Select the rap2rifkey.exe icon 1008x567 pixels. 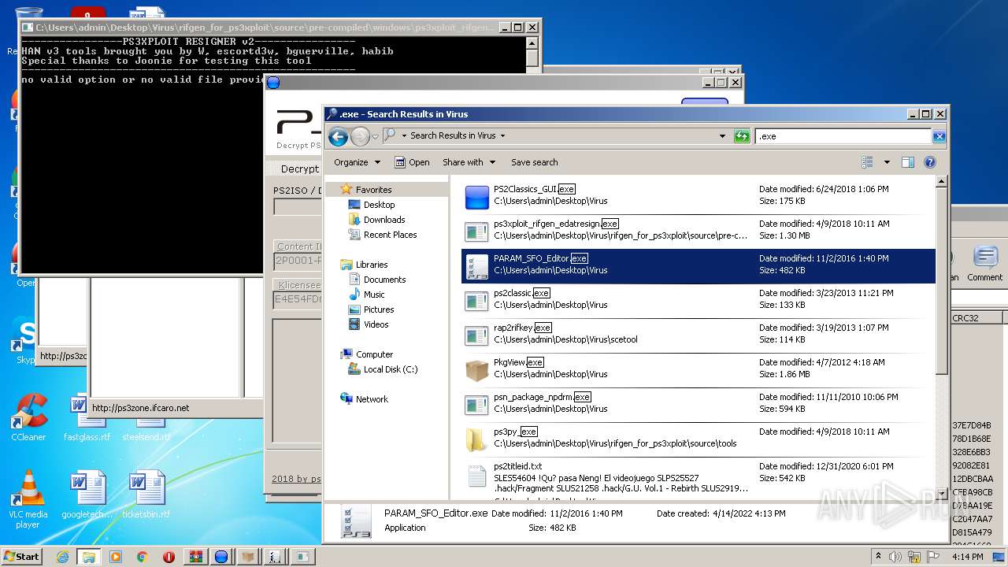(477, 335)
